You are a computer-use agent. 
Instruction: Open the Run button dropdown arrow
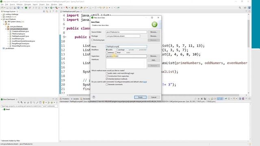coord(54,8)
